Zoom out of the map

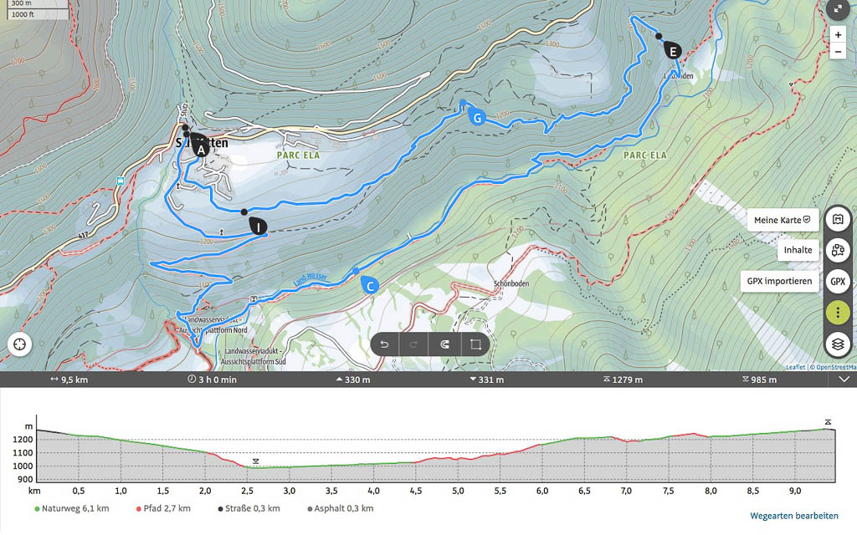(x=838, y=52)
